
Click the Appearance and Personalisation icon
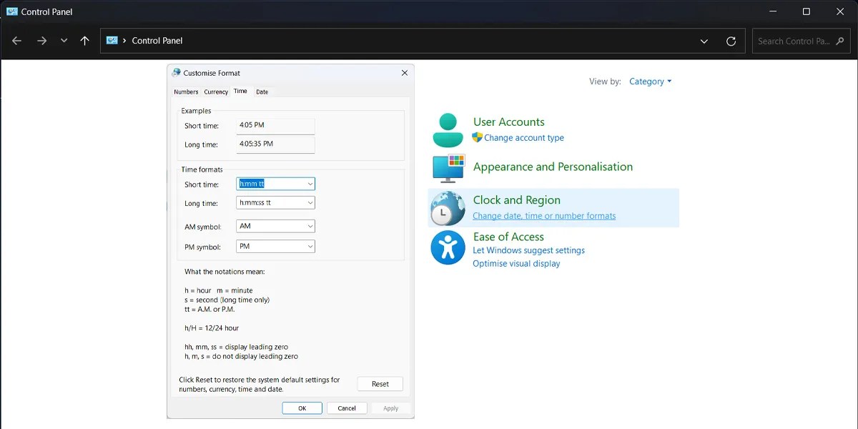447,168
